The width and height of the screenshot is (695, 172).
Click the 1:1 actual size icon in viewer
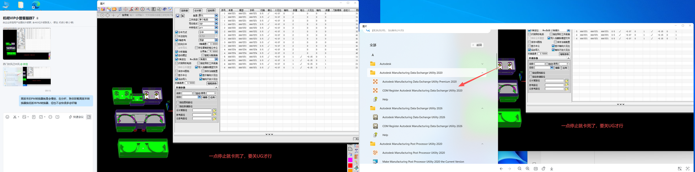pyautogui.click(x=536, y=169)
